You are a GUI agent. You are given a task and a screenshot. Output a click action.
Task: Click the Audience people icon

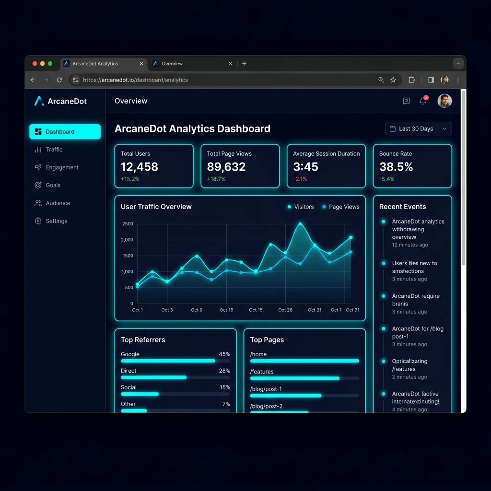38,203
